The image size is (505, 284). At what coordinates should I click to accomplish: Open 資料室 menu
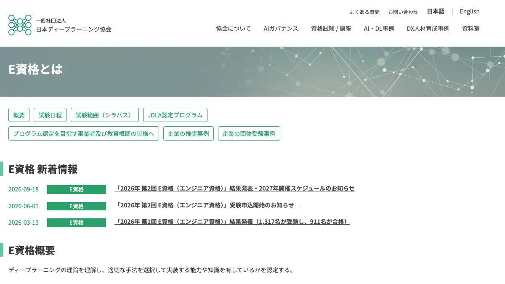(x=471, y=29)
